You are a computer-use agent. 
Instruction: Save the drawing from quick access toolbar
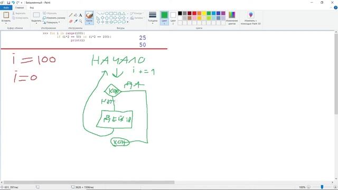tap(8, 3)
